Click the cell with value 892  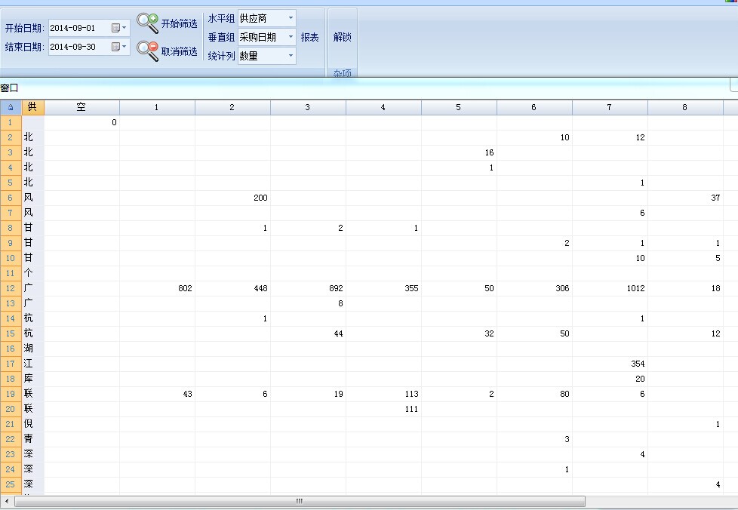[308, 288]
